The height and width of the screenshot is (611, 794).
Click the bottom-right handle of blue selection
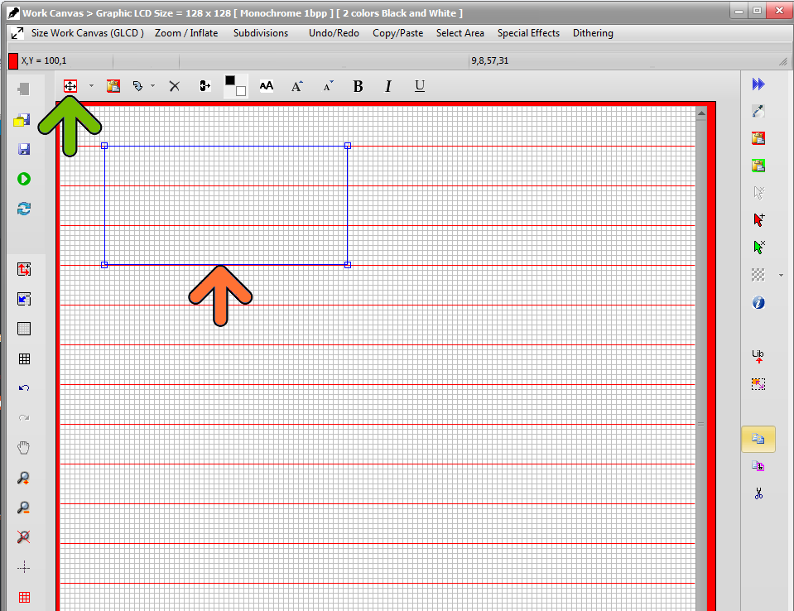pyautogui.click(x=348, y=265)
